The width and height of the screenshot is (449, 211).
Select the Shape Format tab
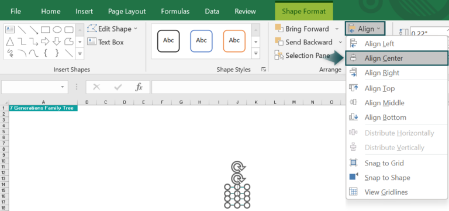click(x=304, y=12)
